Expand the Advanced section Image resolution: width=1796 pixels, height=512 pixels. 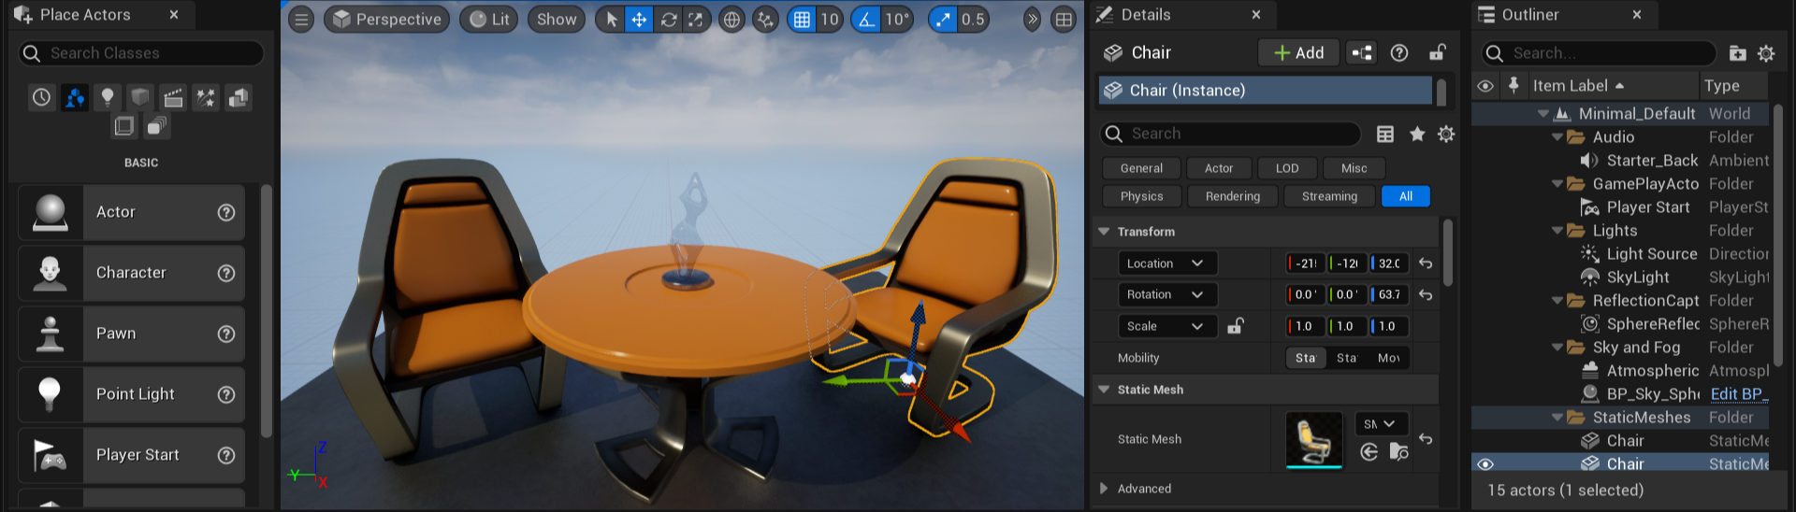tap(1104, 489)
